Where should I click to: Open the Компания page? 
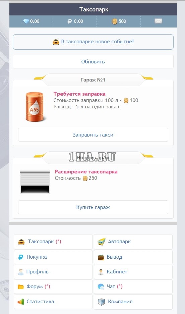(x=133, y=302)
